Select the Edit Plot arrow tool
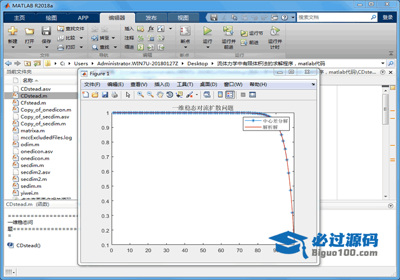This screenshot has height=280, width=400. (x=128, y=95)
